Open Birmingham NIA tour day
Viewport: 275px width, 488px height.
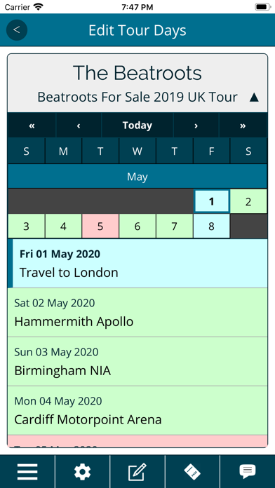tap(137, 362)
